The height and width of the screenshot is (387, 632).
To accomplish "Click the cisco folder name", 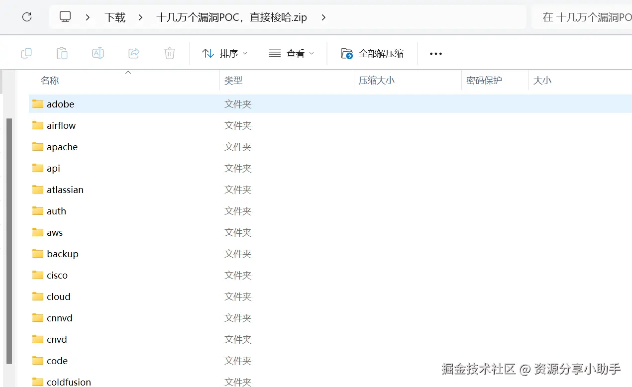I will click(x=57, y=275).
